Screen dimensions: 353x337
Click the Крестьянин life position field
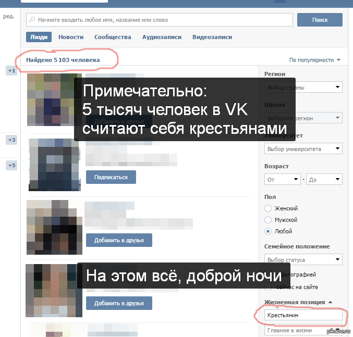point(303,315)
